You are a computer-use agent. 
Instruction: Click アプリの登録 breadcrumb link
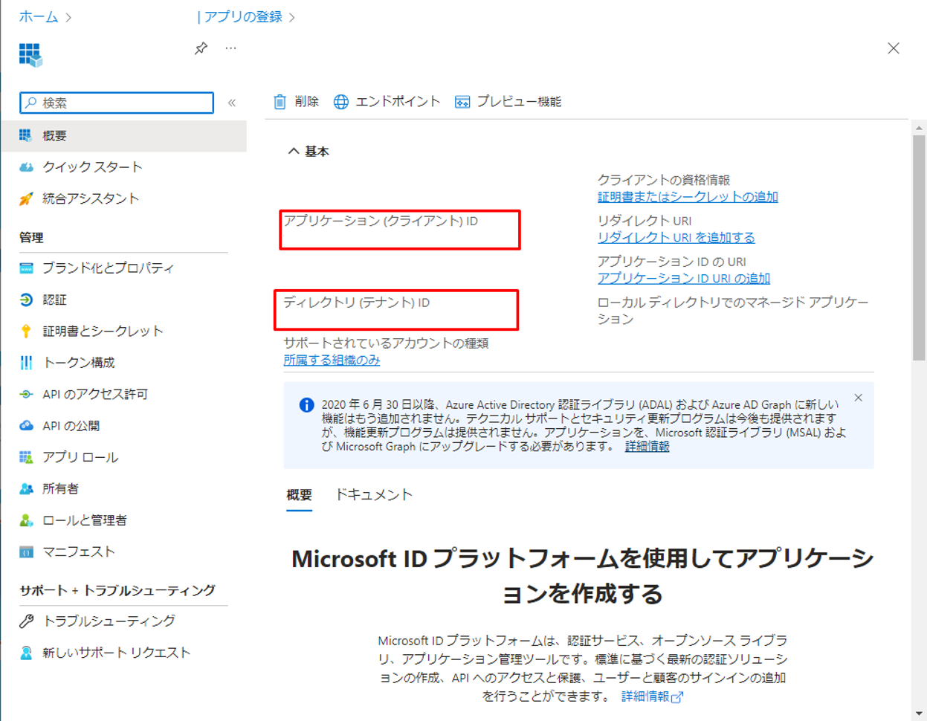click(243, 16)
